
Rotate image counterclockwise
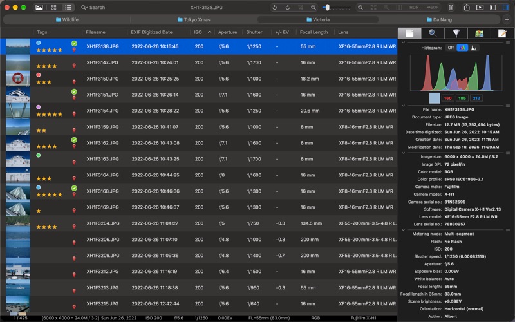pos(275,7)
